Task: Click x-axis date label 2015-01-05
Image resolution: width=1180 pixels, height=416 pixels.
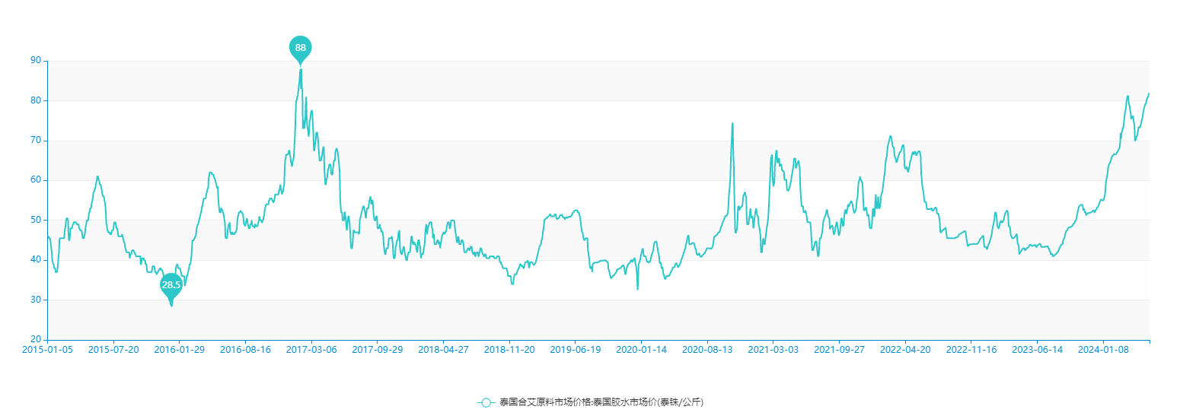Action: tap(47, 350)
